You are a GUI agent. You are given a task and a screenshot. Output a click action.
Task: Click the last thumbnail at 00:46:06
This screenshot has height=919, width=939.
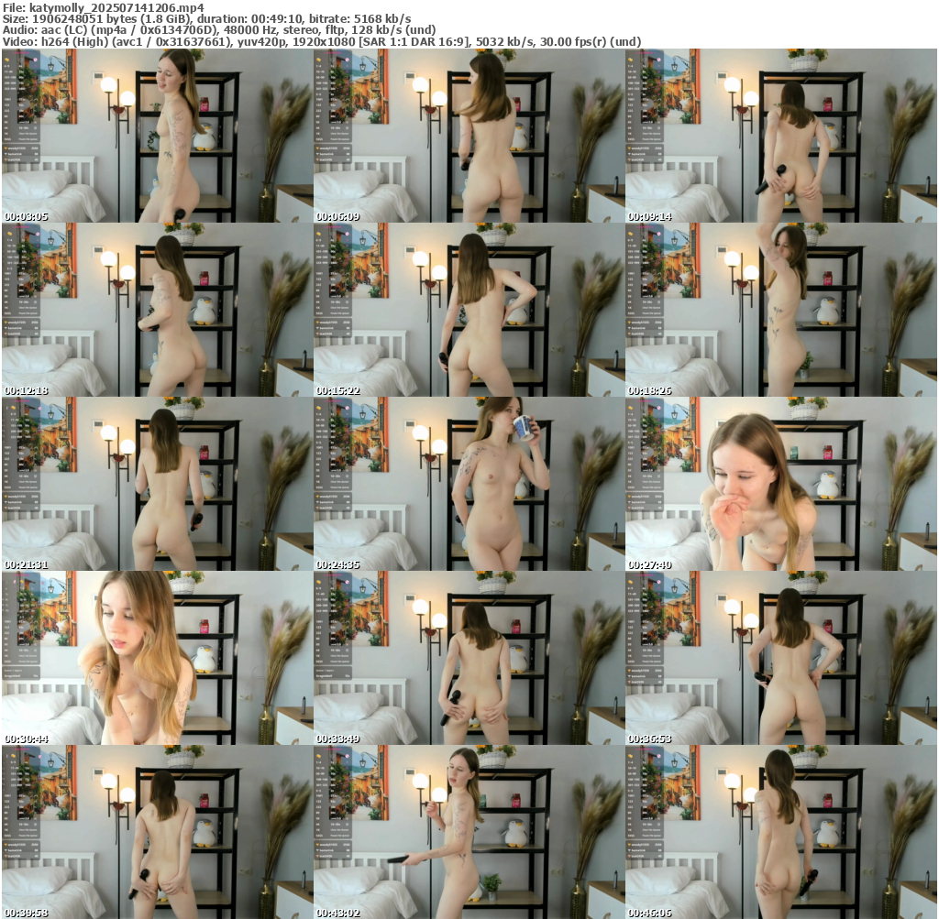pos(781,832)
